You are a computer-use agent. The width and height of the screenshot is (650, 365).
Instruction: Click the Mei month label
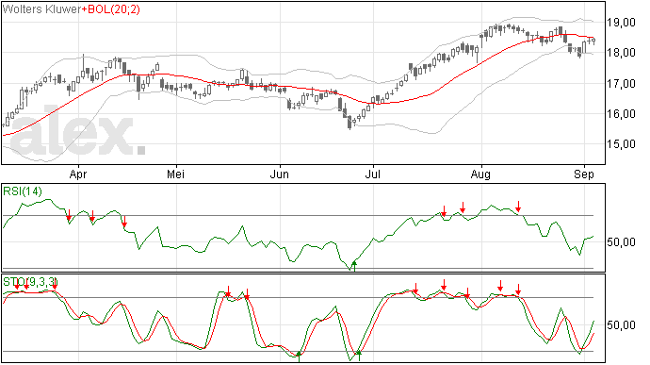point(176,174)
